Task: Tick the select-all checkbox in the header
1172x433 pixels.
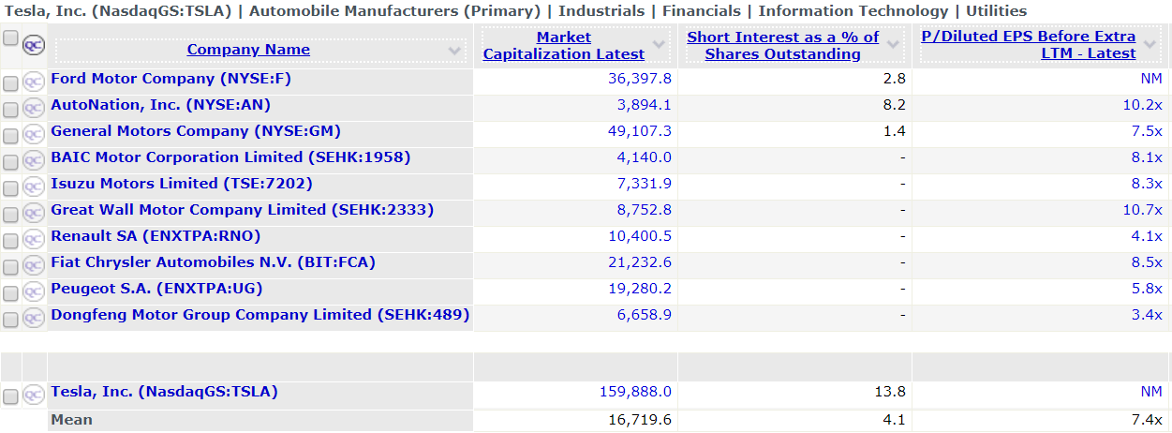Action: coord(10,38)
